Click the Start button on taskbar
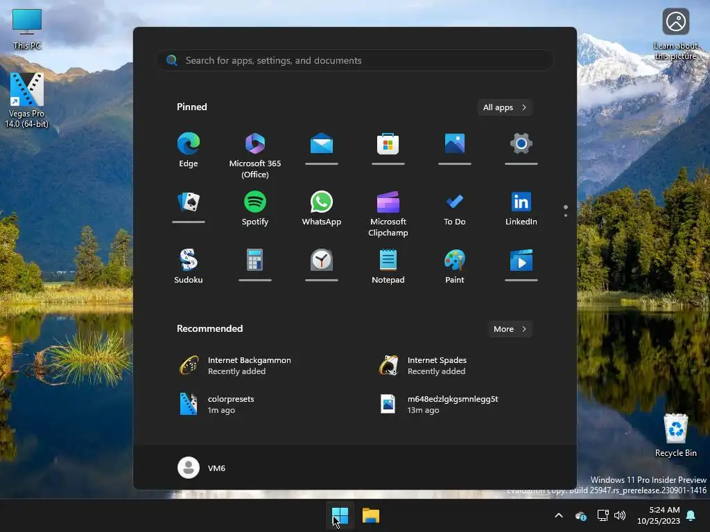This screenshot has width=710, height=532. pyautogui.click(x=340, y=515)
